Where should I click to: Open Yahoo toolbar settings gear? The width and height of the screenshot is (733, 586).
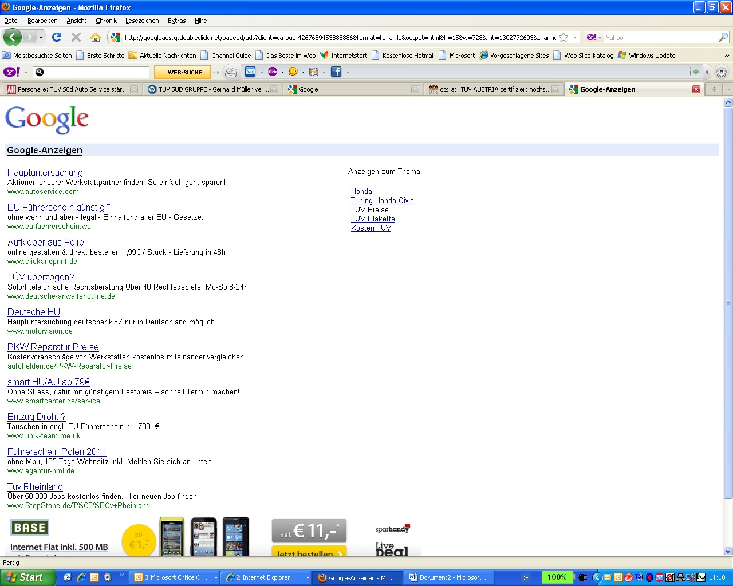coord(722,72)
